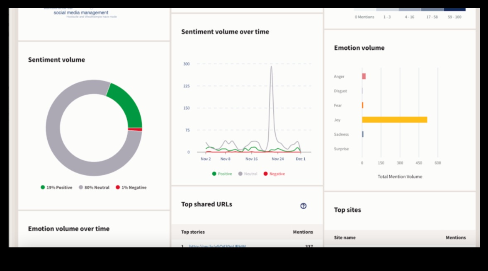Screen dimensions: 488x271
Task: Select the yellow Joy bar
Action: click(x=394, y=120)
